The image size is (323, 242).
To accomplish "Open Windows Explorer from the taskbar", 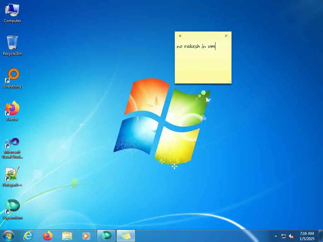I will [x=67, y=236].
